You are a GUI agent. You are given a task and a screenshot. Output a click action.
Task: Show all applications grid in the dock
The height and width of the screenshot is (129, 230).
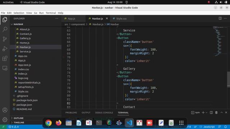[x=181, y=123]
